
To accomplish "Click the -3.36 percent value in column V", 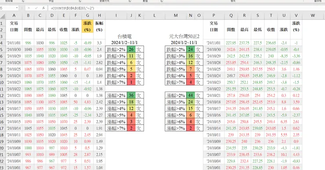I will (296, 56).
